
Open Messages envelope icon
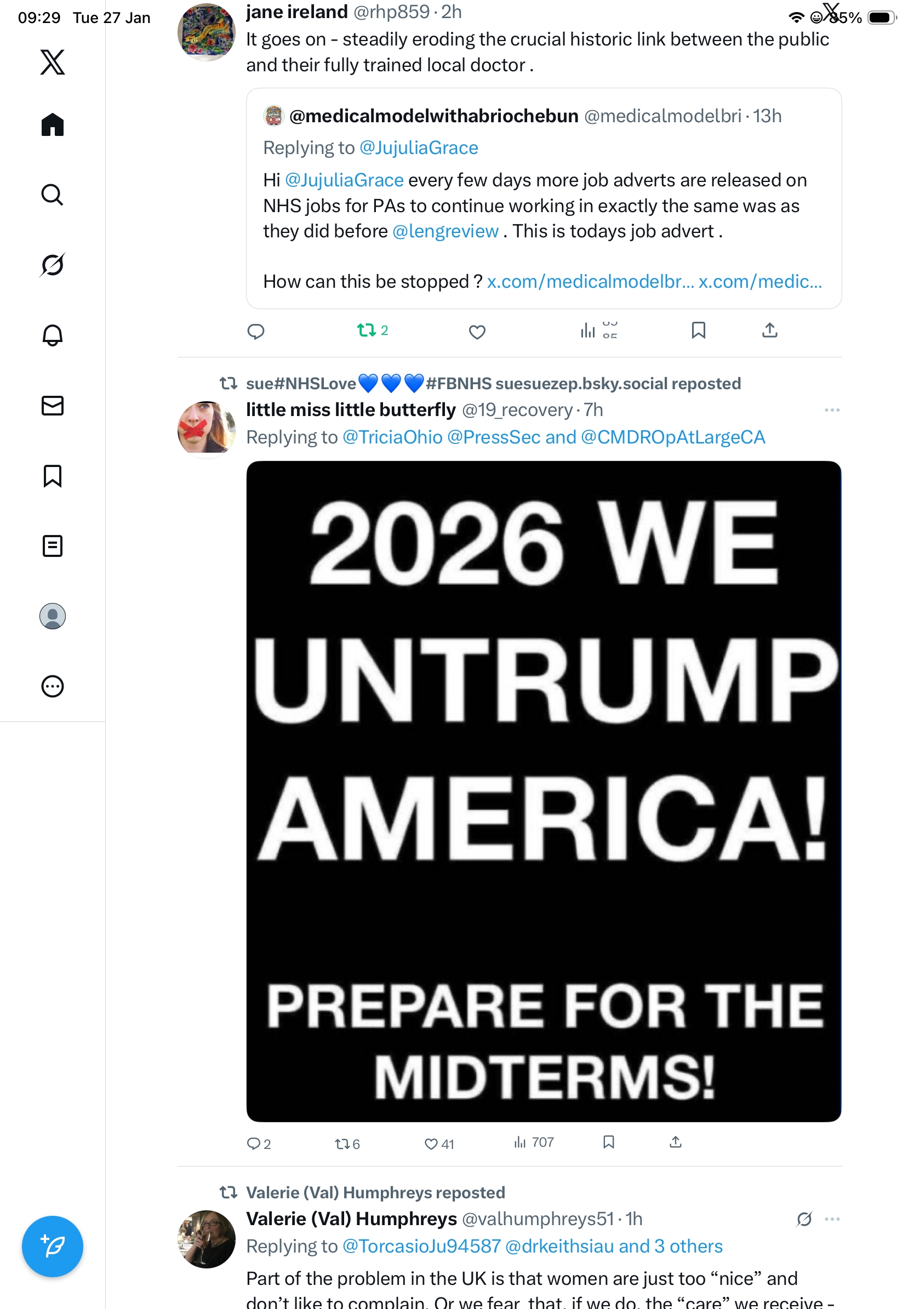pos(53,405)
